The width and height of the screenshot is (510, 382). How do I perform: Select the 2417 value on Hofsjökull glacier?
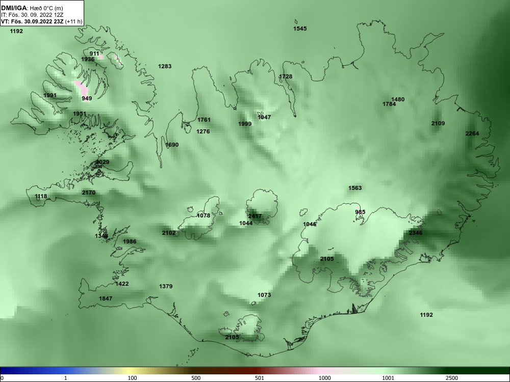pyautogui.click(x=254, y=216)
